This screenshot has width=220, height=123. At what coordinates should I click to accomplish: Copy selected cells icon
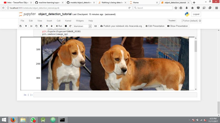pyautogui.click(x=36, y=26)
